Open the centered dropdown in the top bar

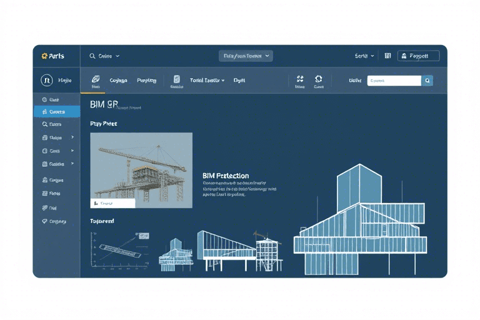click(246, 56)
